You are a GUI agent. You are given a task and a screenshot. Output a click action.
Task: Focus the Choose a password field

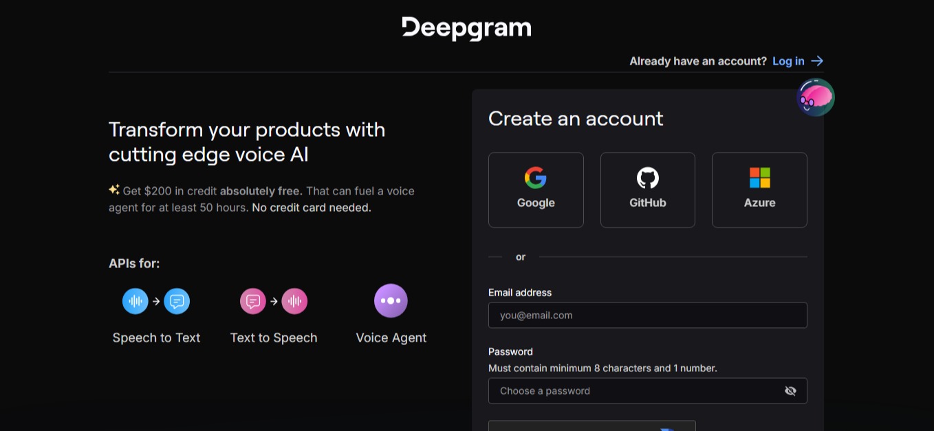[x=648, y=390]
